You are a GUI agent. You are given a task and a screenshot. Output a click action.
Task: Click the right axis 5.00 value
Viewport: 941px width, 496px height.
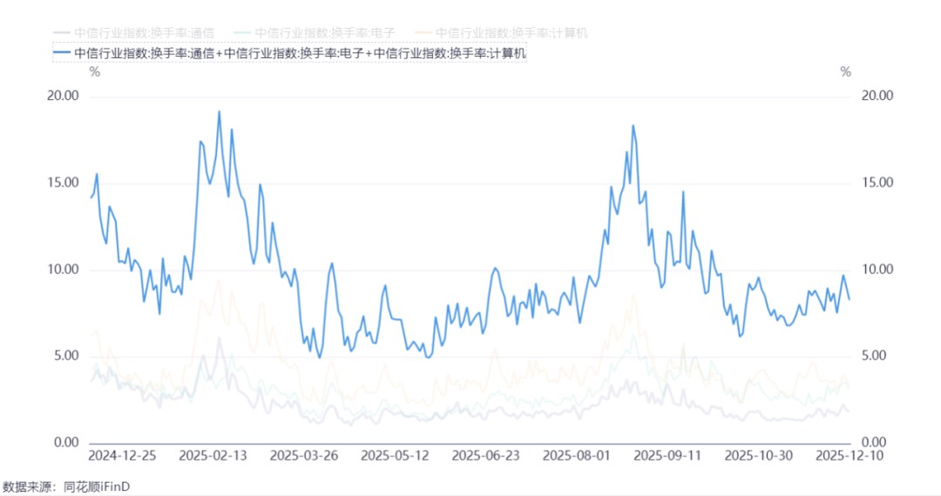(x=874, y=356)
